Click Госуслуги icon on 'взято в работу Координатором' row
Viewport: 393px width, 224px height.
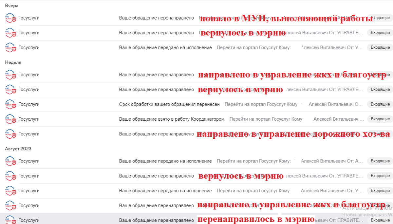coord(10,119)
